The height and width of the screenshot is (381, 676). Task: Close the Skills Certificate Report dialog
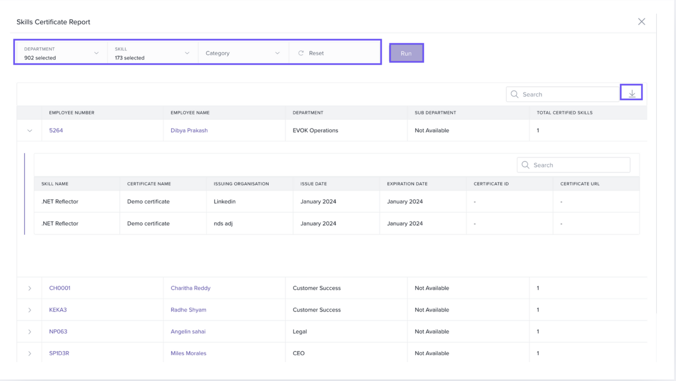tap(641, 21)
